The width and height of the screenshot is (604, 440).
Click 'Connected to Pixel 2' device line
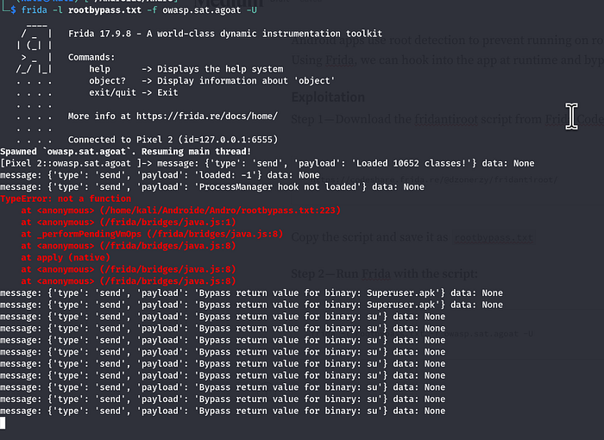click(173, 140)
